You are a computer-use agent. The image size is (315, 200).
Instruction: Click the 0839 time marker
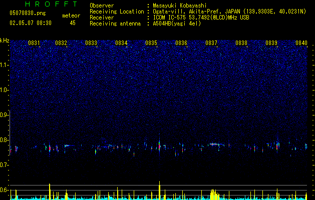[x=271, y=43]
